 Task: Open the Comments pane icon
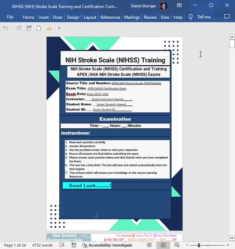coord(227,17)
